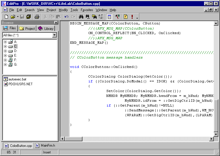Open the Modify menu
220x156 pixels.
coord(63,10)
